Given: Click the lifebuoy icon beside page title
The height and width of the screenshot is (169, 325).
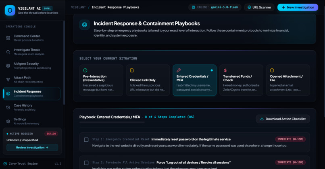Looking at the screenshot, I should click(85, 25).
